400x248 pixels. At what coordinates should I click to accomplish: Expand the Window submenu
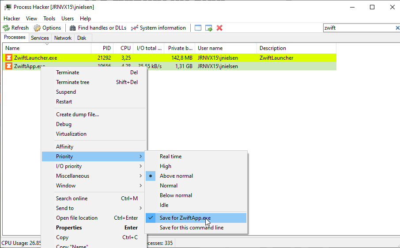click(x=93, y=186)
